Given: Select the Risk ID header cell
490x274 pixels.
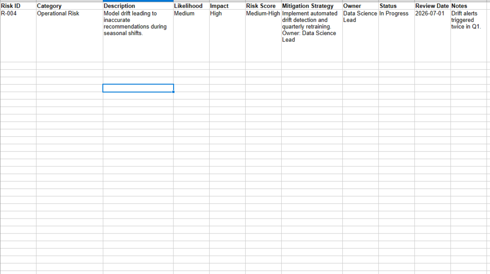Looking at the screenshot, I should click(x=18, y=6).
